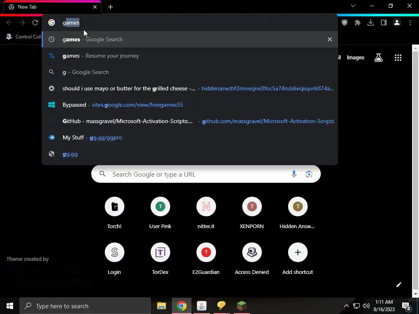Open 'Bypassed' sites.google.com suggestion
Screen dimensions: 419x314
point(190,105)
